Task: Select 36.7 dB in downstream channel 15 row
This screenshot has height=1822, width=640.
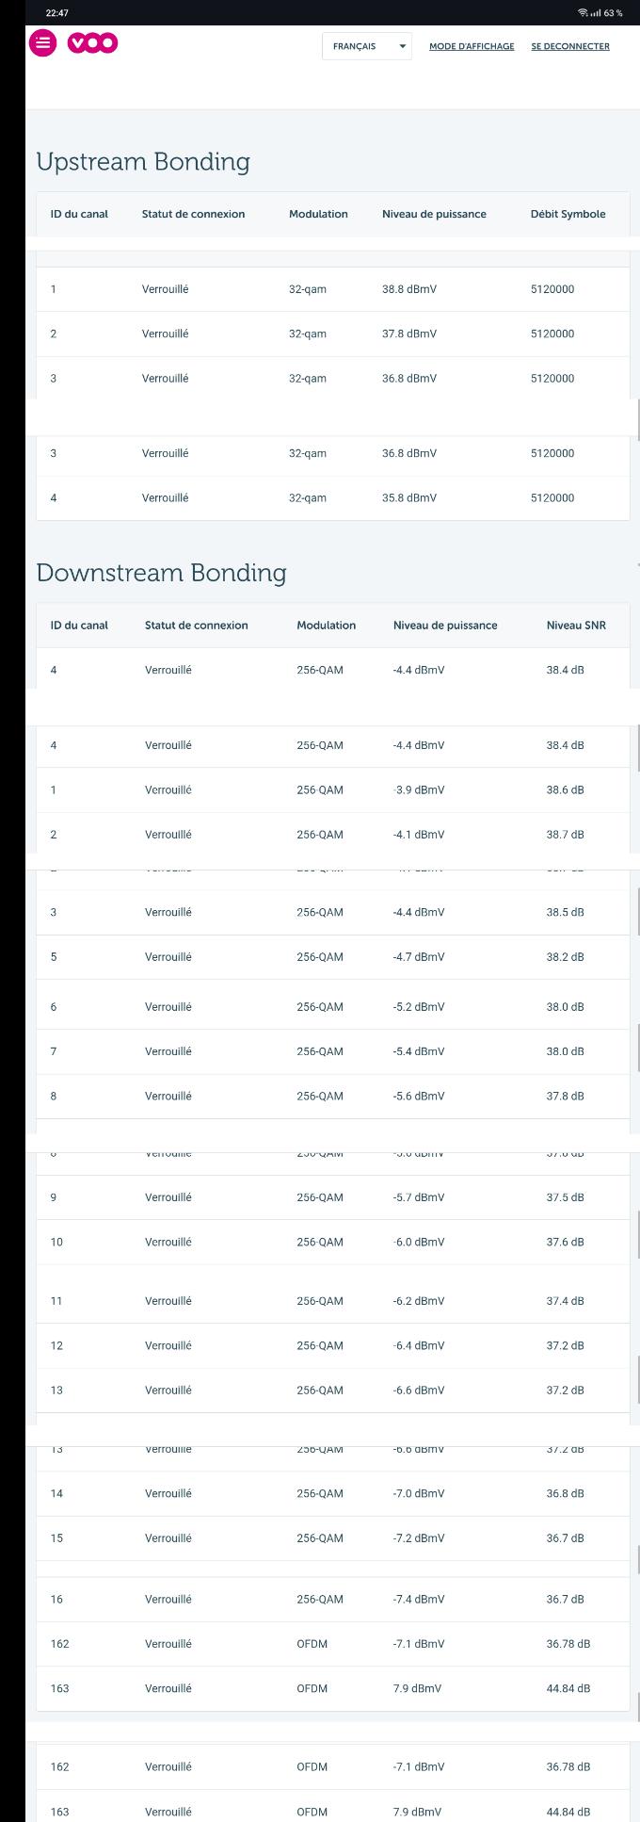Action: coord(565,1537)
